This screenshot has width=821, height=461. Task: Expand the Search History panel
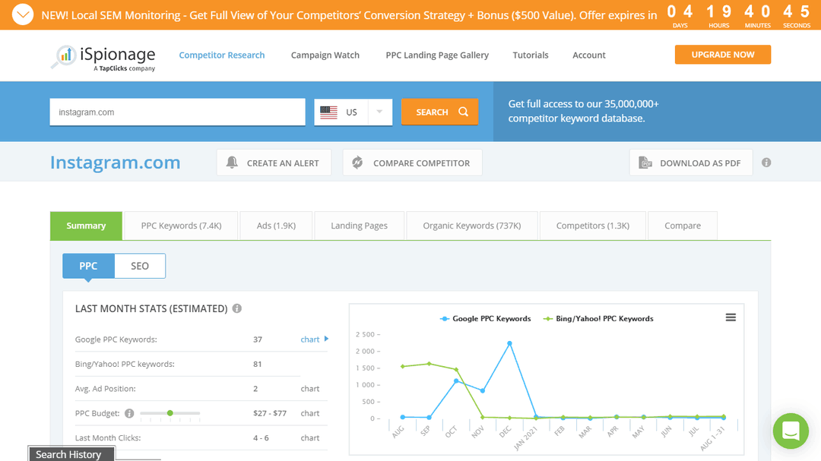click(71, 453)
